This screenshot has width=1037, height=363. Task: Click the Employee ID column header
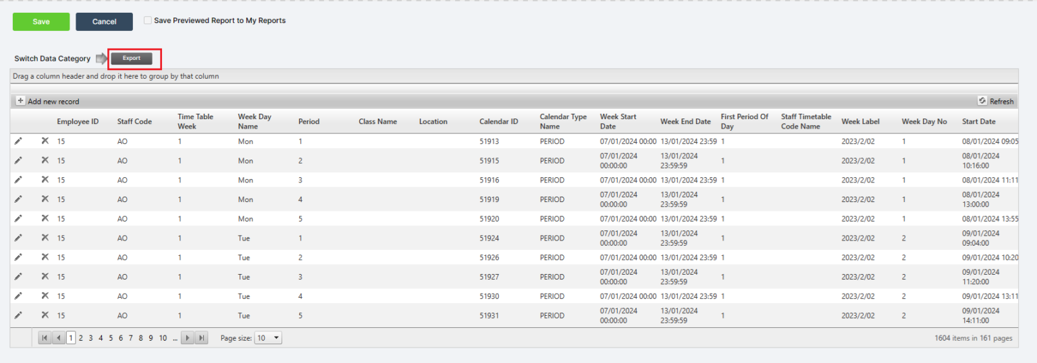click(x=78, y=121)
